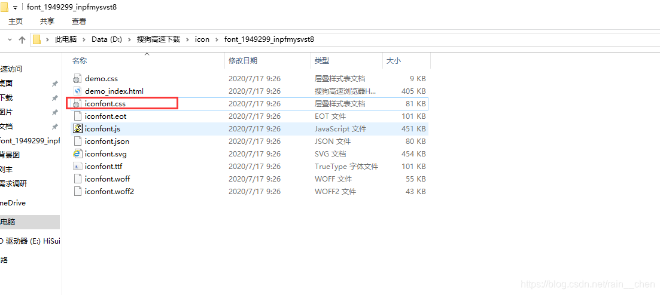
Task: Expand the chevron after 此电脑 in the address bar
Action: tap(84, 39)
